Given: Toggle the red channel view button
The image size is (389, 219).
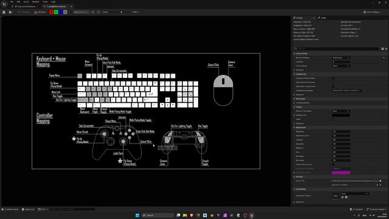Looking at the screenshot, I should click(51, 12).
